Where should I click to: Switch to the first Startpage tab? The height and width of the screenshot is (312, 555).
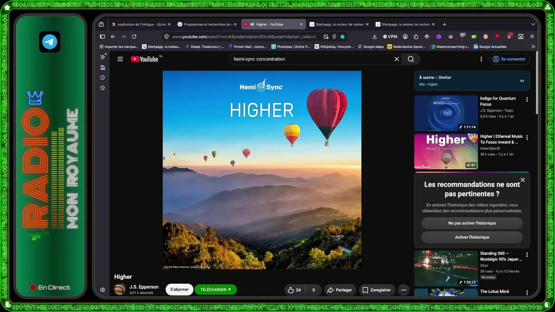[339, 24]
